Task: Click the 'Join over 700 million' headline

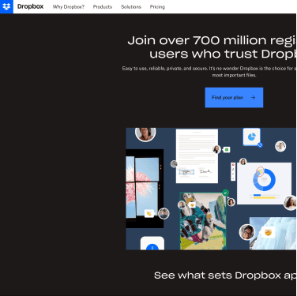Action: tap(212, 47)
